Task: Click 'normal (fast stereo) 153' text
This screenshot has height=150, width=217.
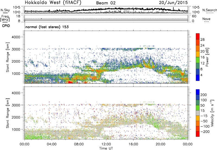Action: (47, 27)
